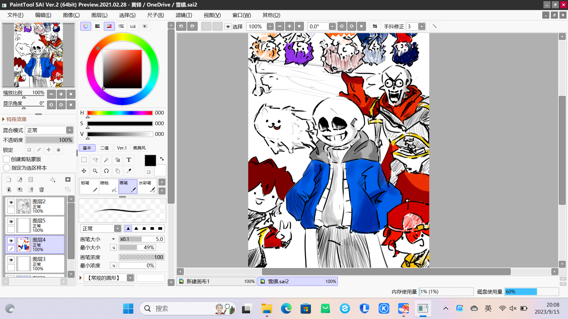Viewport: 568px width, 319px height.
Task: Hide layer 图层4
Action: 11,241
